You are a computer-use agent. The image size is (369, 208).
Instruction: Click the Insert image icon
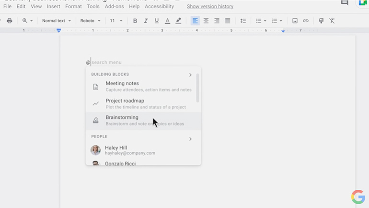click(295, 21)
